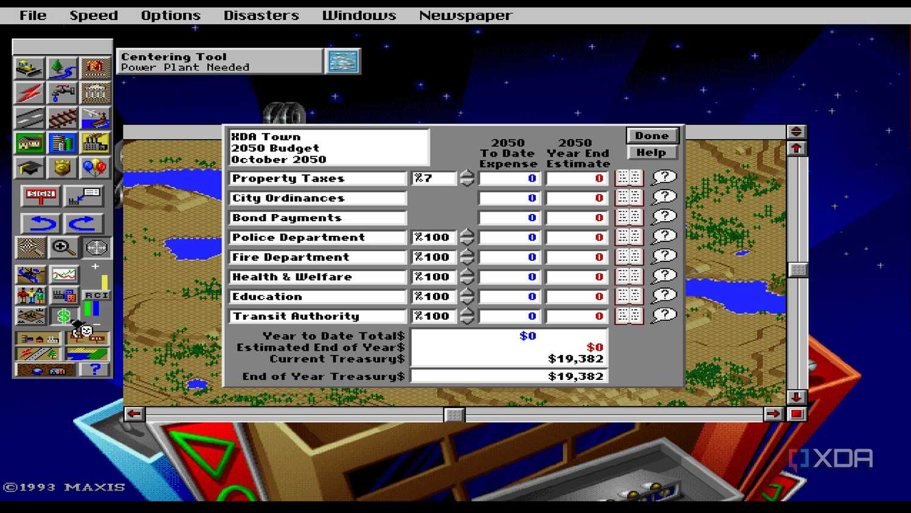Viewport: 911px width, 513px height.
Task: Adjust the Education funding stepper
Action: (x=466, y=296)
